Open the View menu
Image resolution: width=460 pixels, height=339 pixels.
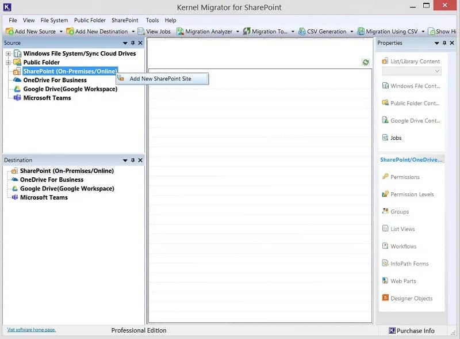coord(29,20)
